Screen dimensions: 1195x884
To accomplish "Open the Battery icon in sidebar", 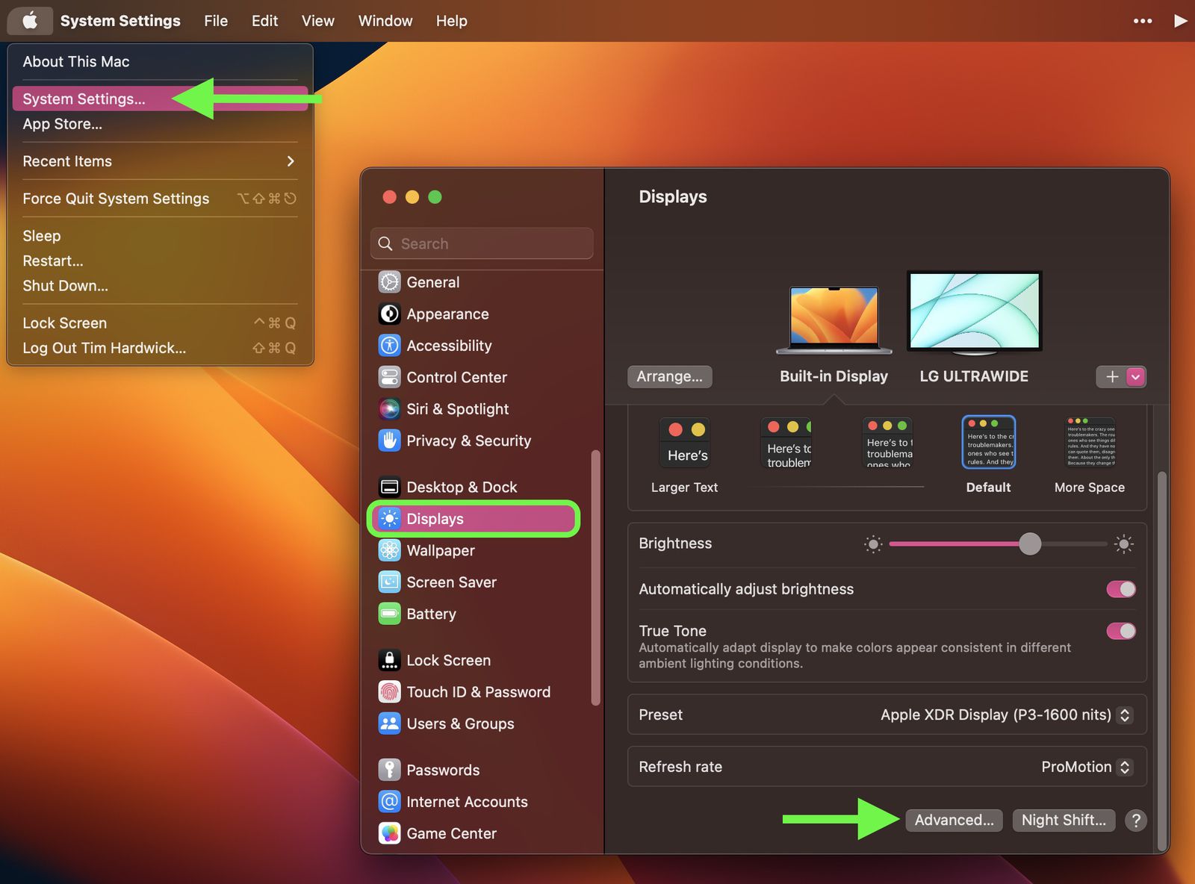I will (389, 614).
